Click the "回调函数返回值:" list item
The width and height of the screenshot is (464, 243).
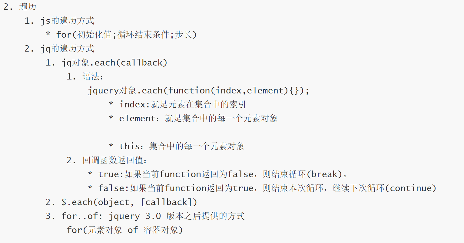pyautogui.click(x=115, y=160)
